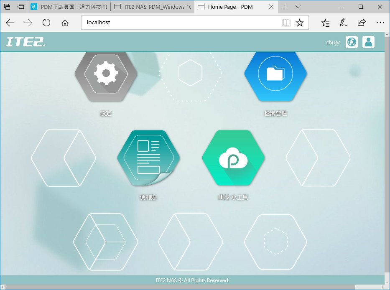
Task: Go forward with the browser forward arrow
Action: (28, 23)
